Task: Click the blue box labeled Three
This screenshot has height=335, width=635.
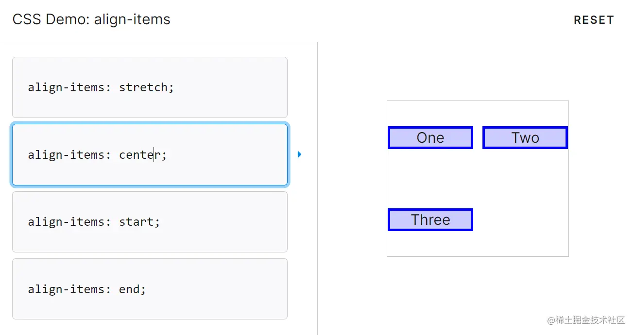Action: click(x=430, y=219)
